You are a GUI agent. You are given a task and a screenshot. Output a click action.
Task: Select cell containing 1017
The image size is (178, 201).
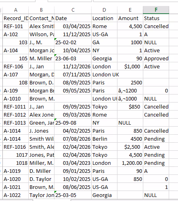click(x=16, y=155)
